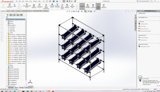Click the Insert Components tool
Screen dimensions: 160x92
click(10, 6)
